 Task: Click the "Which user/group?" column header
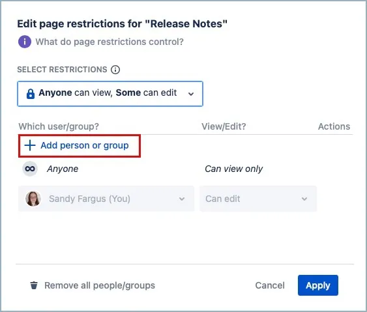(59, 126)
